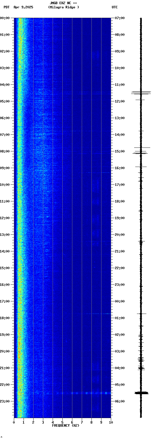Click the '10' frequency axis tick label
The height and width of the screenshot is (440, 153).
(111, 422)
